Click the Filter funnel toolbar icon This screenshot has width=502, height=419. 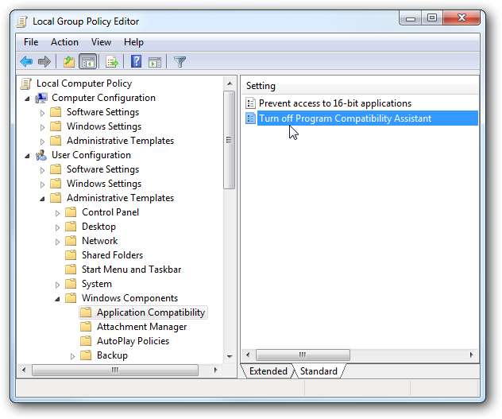click(180, 61)
